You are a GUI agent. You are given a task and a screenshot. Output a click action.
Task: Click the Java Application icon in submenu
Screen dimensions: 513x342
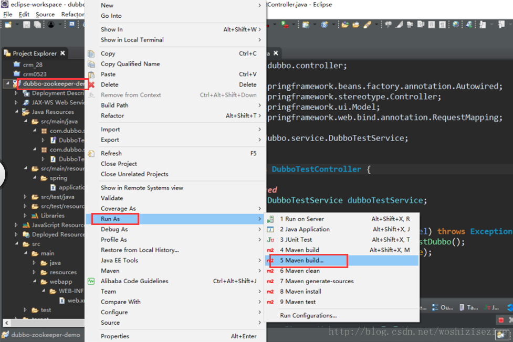[270, 230]
